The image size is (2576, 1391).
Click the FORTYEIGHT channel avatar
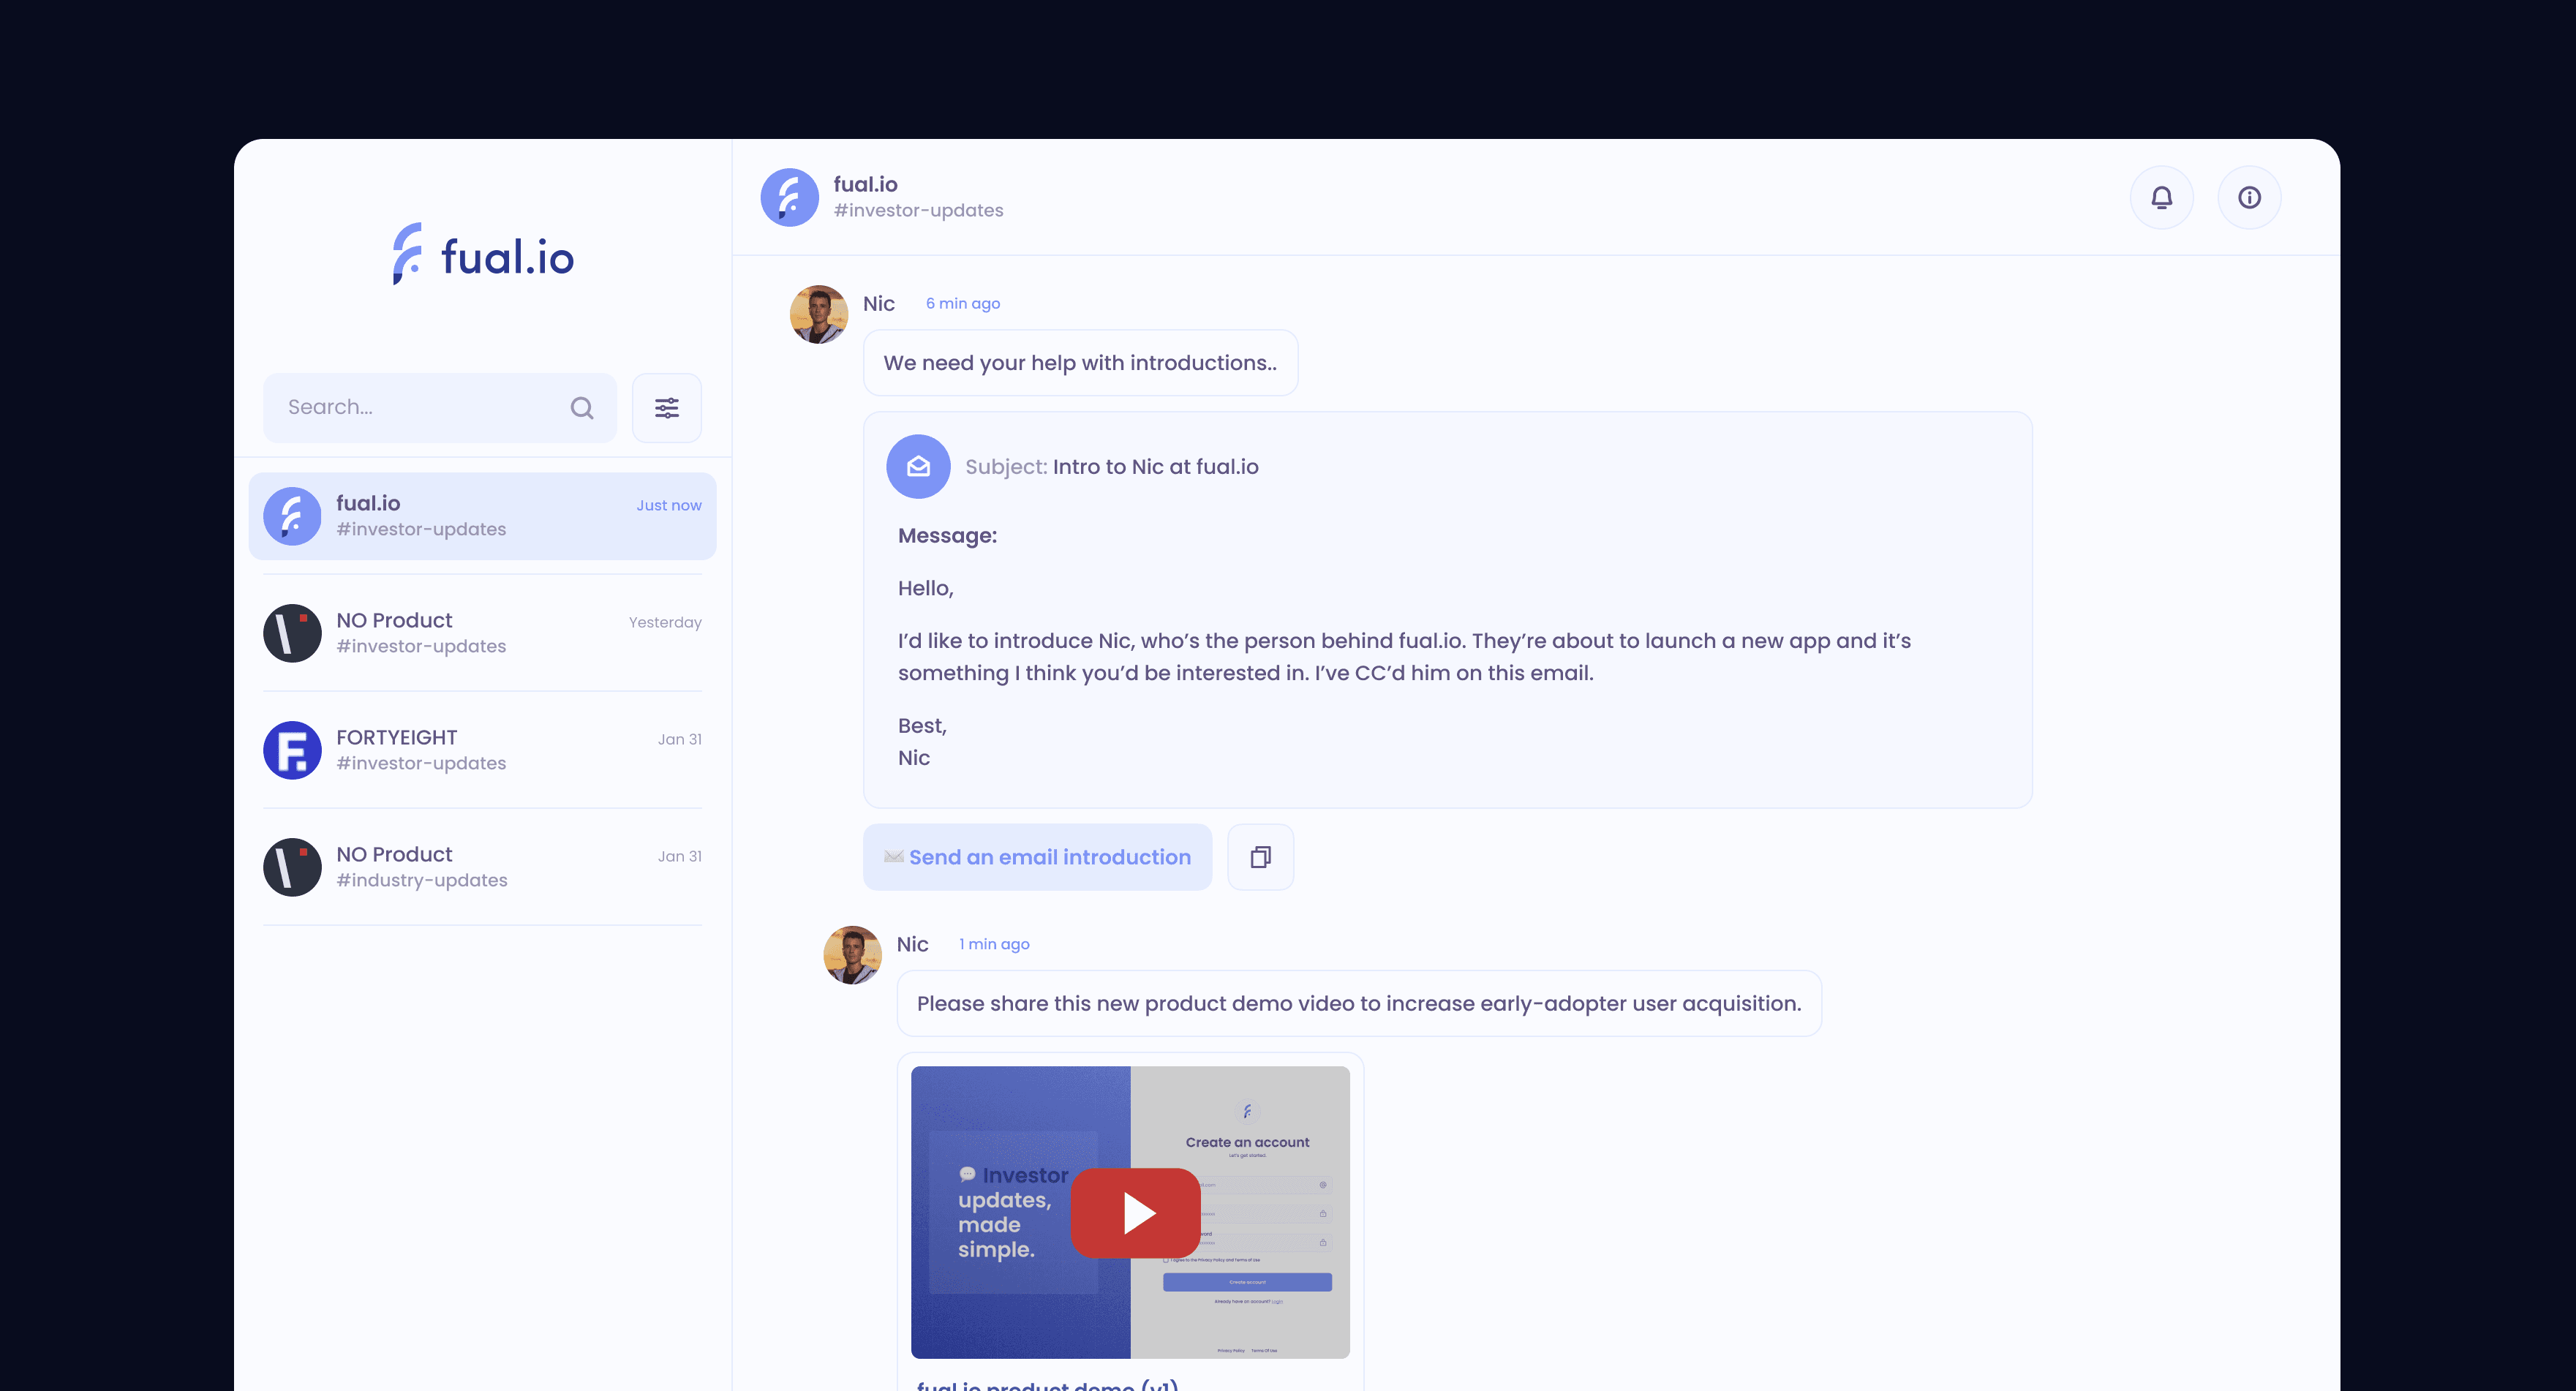pyautogui.click(x=292, y=749)
